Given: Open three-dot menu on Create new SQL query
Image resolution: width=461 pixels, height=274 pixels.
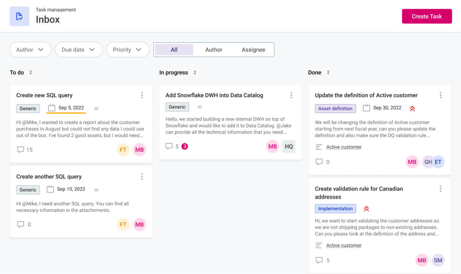Looking at the screenshot, I should pos(142,95).
